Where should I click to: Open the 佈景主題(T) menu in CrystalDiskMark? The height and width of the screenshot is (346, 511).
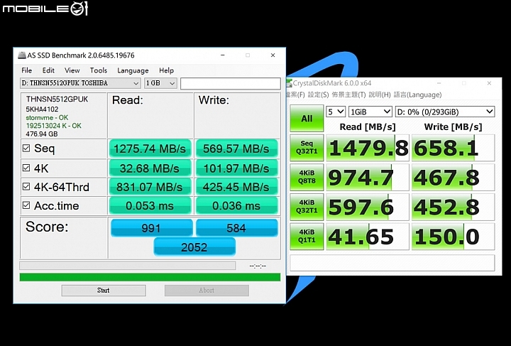(348, 95)
